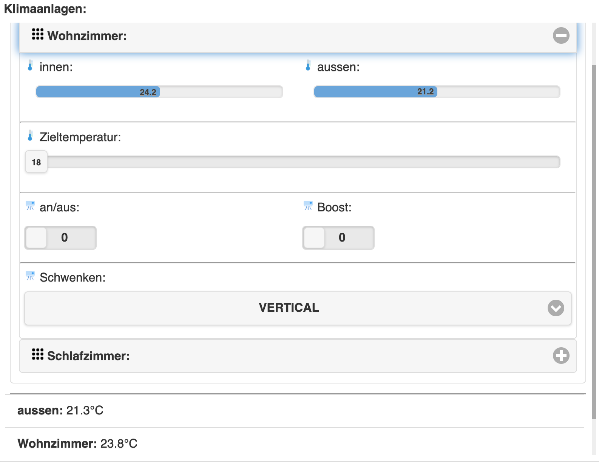
Task: Click the grid icon beside Wohnzimmer
Action: pyautogui.click(x=37, y=34)
